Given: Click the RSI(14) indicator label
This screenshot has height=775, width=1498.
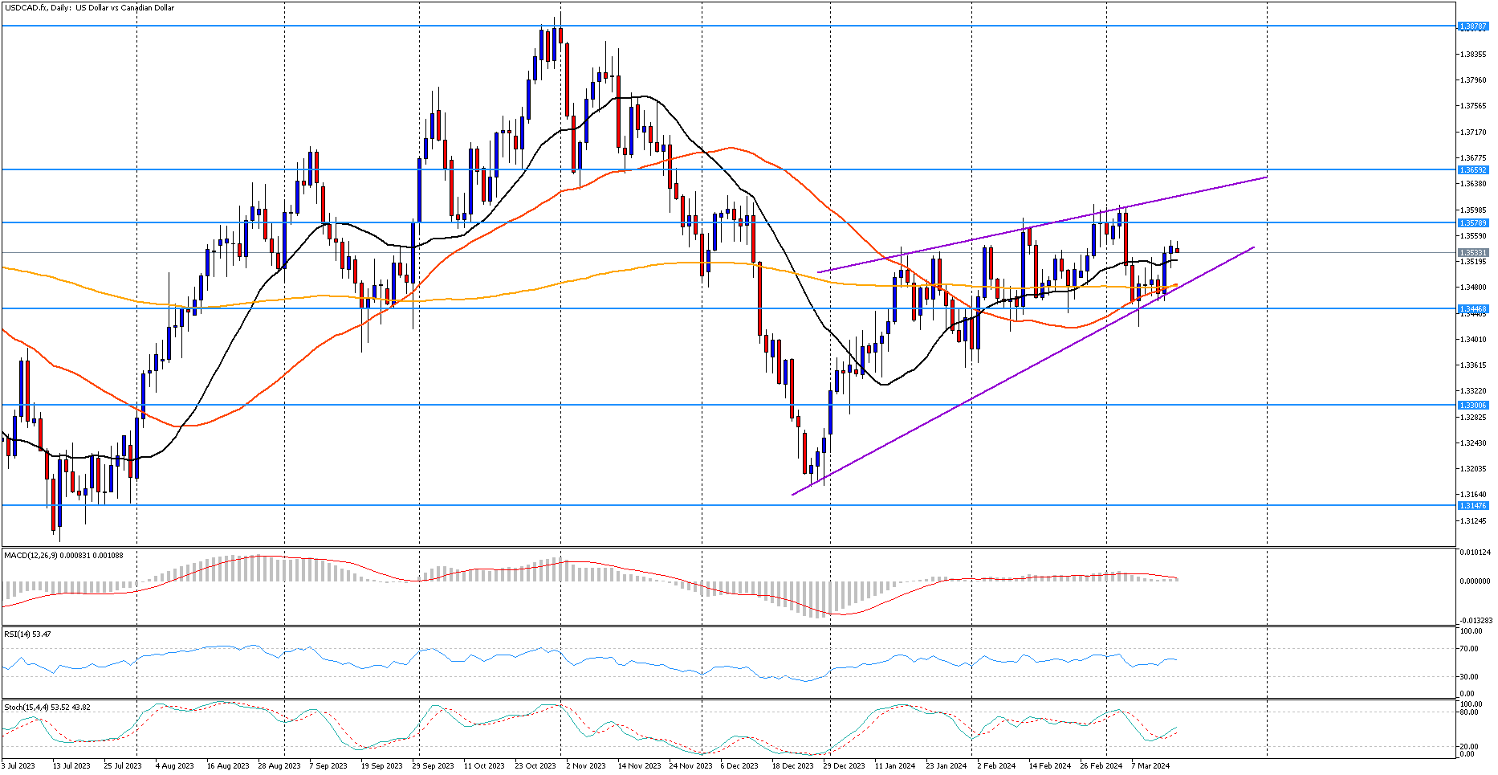Looking at the screenshot, I should point(27,634).
